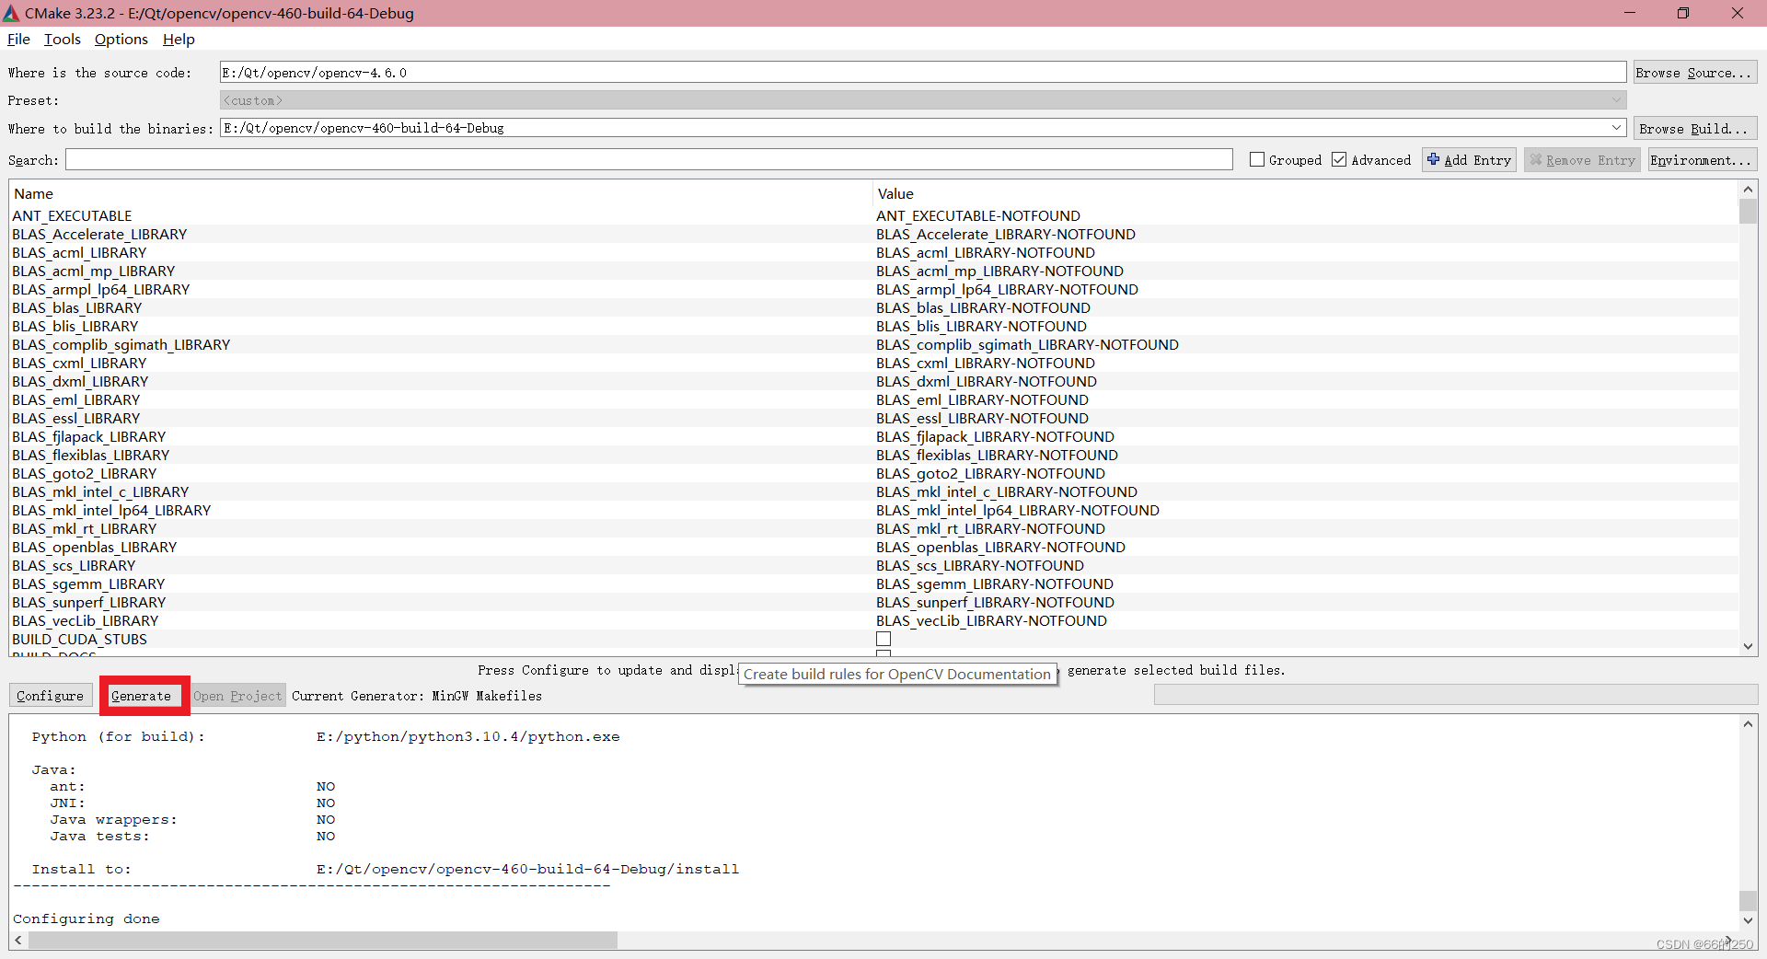Select the BLAS_scs_LIBRARY entry
Screen dimensions: 1767x959
[74, 565]
